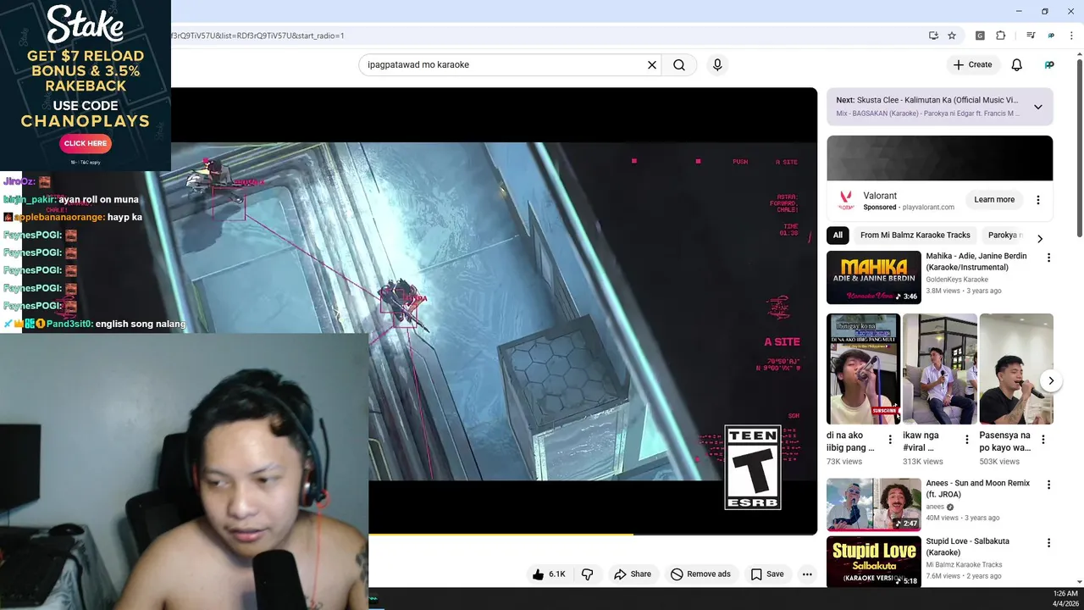
Task: Open Mahika karaoke video thumbnail
Action: (x=873, y=277)
